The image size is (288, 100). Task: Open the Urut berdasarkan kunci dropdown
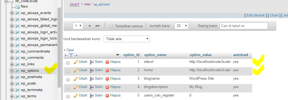(127, 39)
